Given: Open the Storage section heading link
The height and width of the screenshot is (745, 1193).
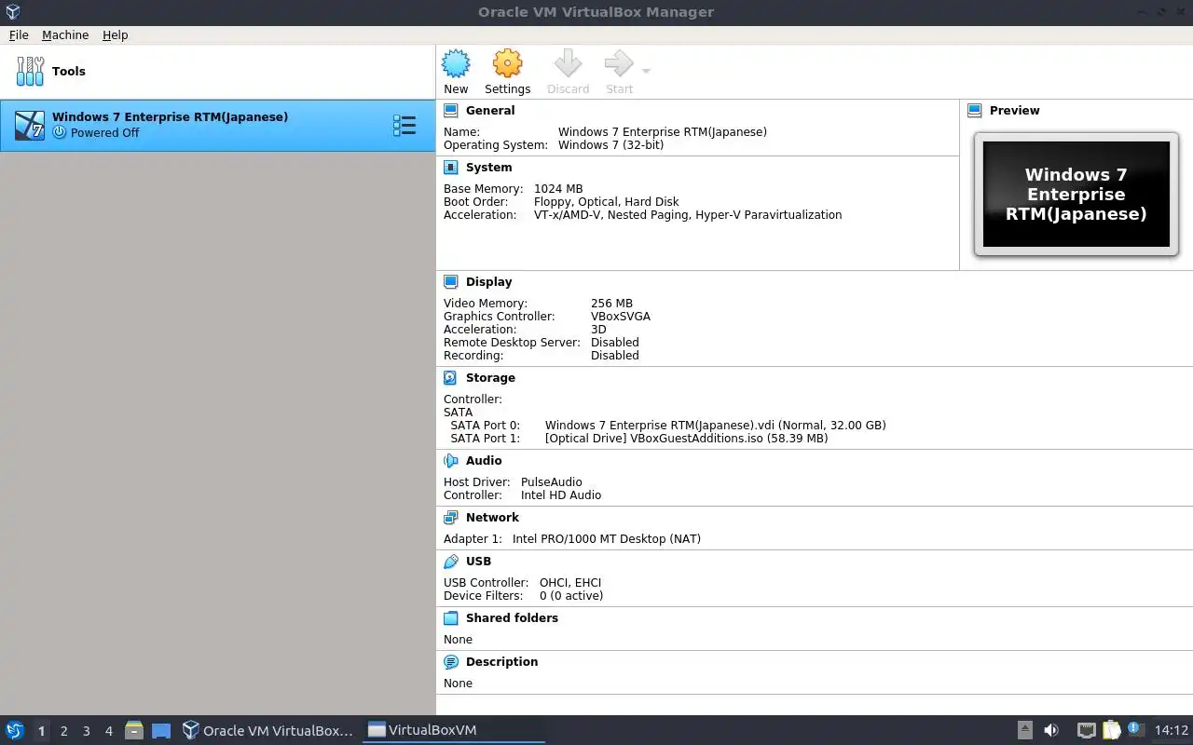Looking at the screenshot, I should [490, 378].
